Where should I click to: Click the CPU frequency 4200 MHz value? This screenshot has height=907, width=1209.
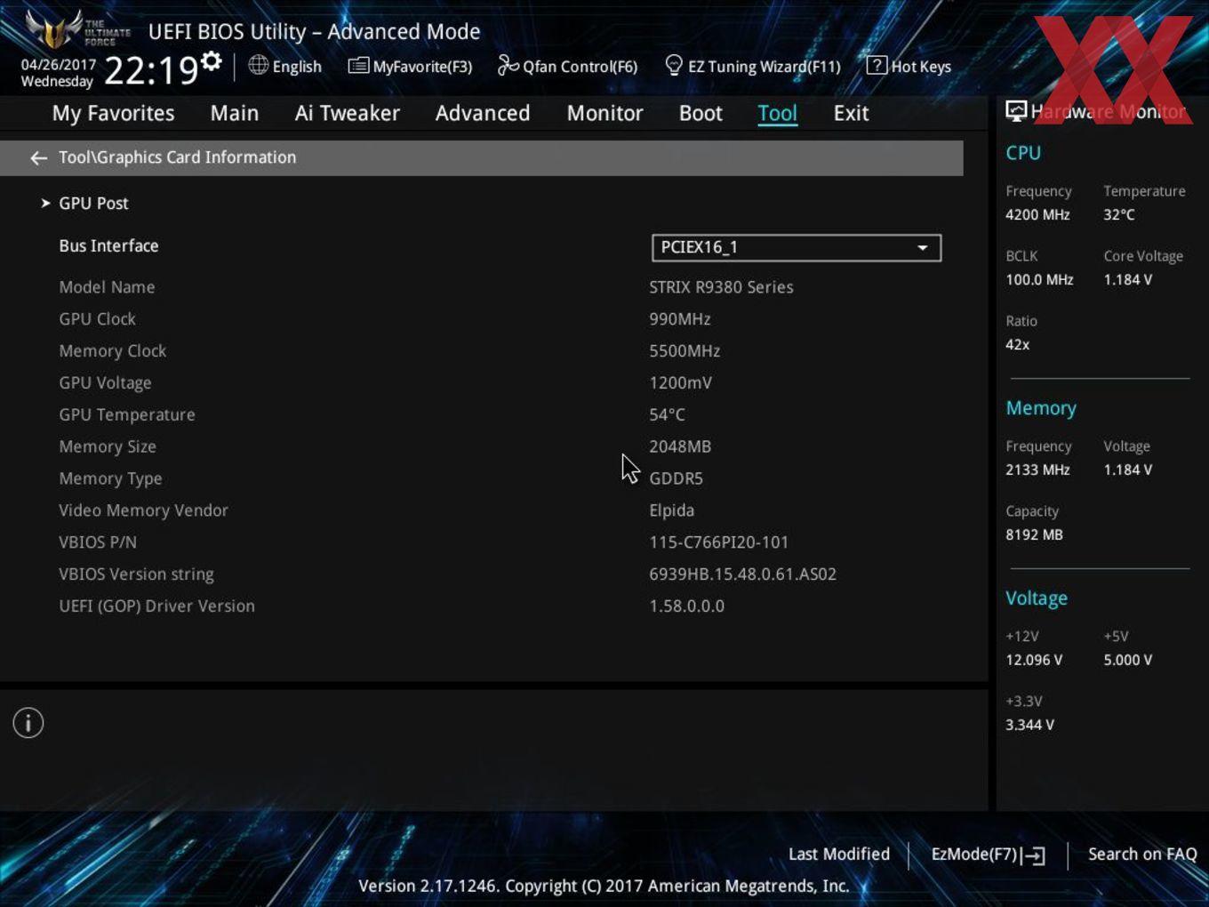[x=1037, y=215]
